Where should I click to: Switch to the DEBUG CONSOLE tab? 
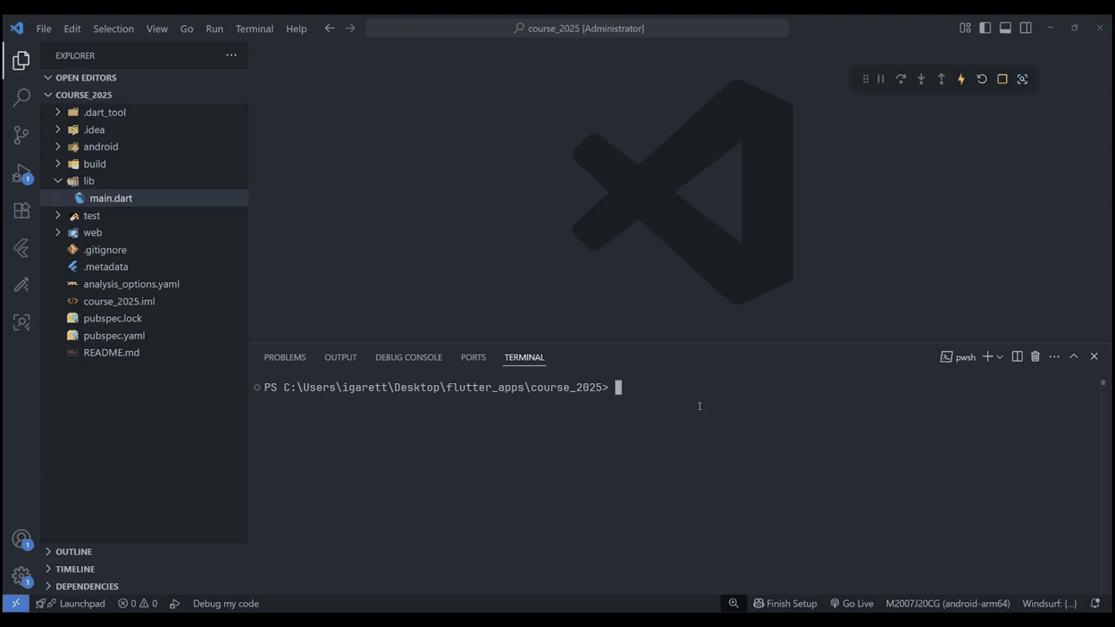[408, 357]
